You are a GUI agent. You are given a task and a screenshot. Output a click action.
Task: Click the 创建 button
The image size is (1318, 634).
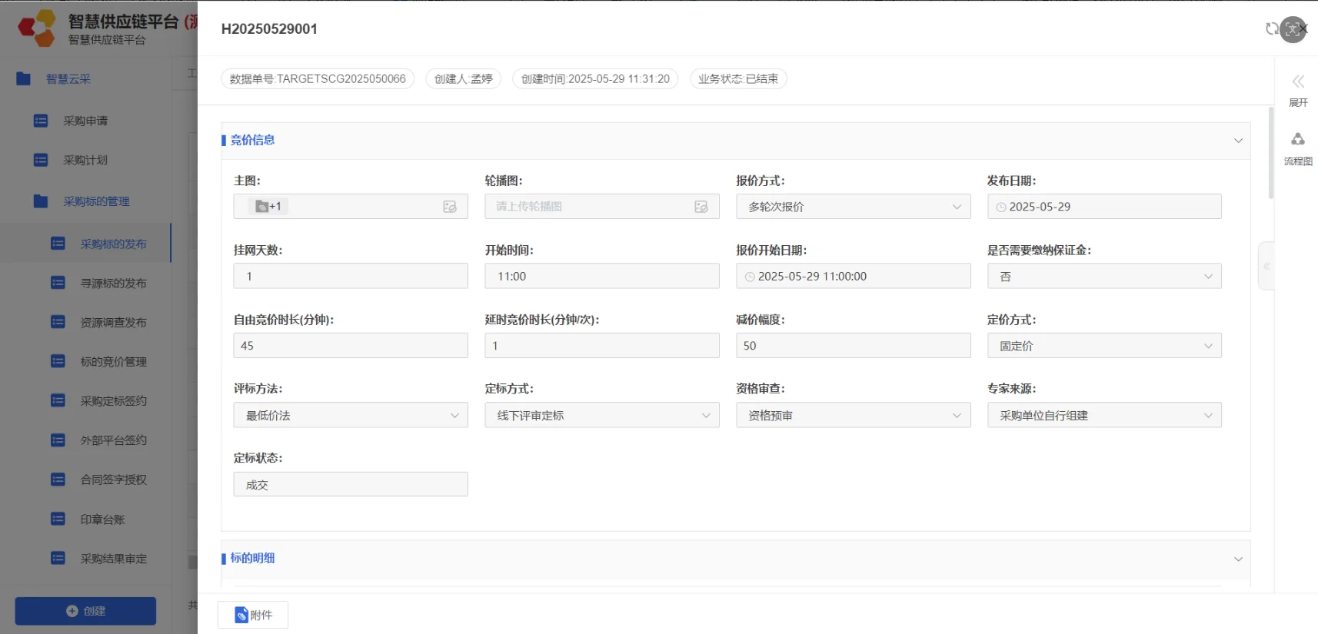pyautogui.click(x=85, y=611)
